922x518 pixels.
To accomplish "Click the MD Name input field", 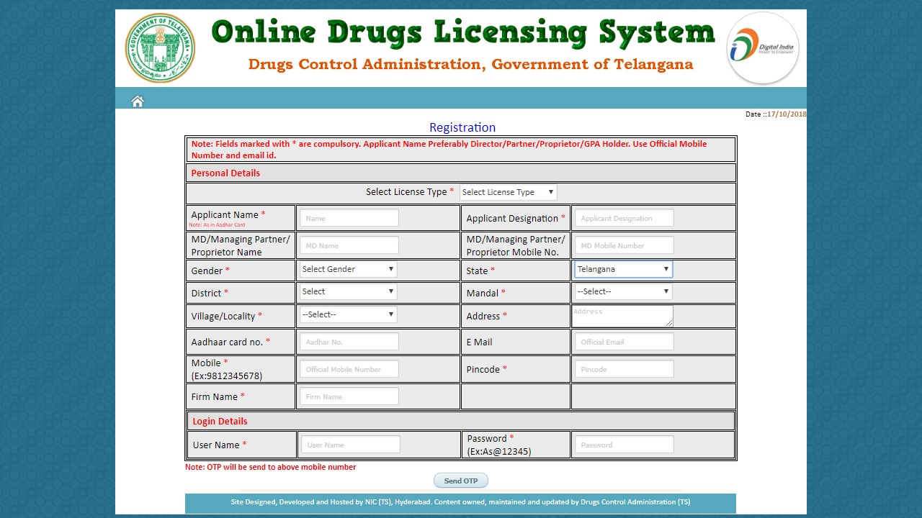I will coord(348,245).
